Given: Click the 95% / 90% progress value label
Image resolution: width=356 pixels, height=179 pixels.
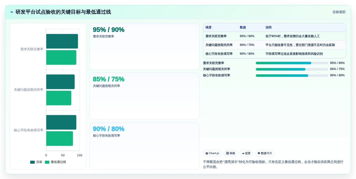Looking at the screenshot, I should click(x=337, y=63).
